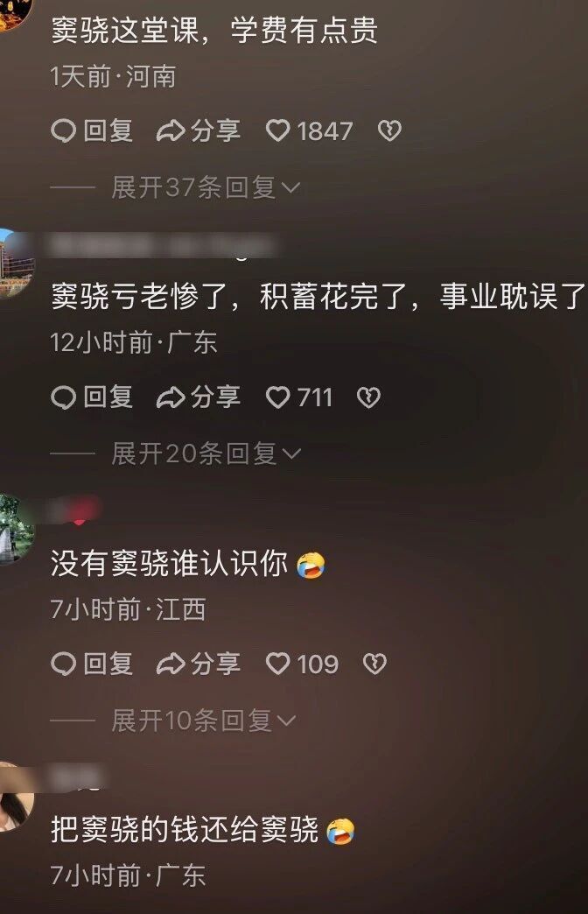Reply to the 窦骁亏老惨了 comment
This screenshot has width=588, height=914.
pyautogui.click(x=92, y=397)
